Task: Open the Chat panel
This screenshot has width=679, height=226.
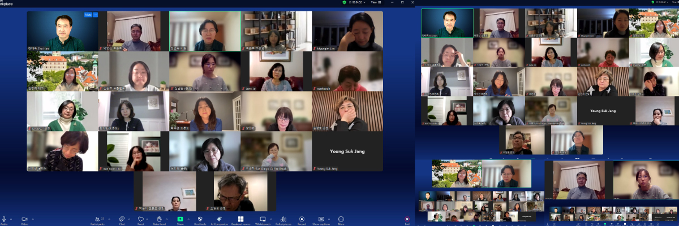Action: click(x=122, y=219)
